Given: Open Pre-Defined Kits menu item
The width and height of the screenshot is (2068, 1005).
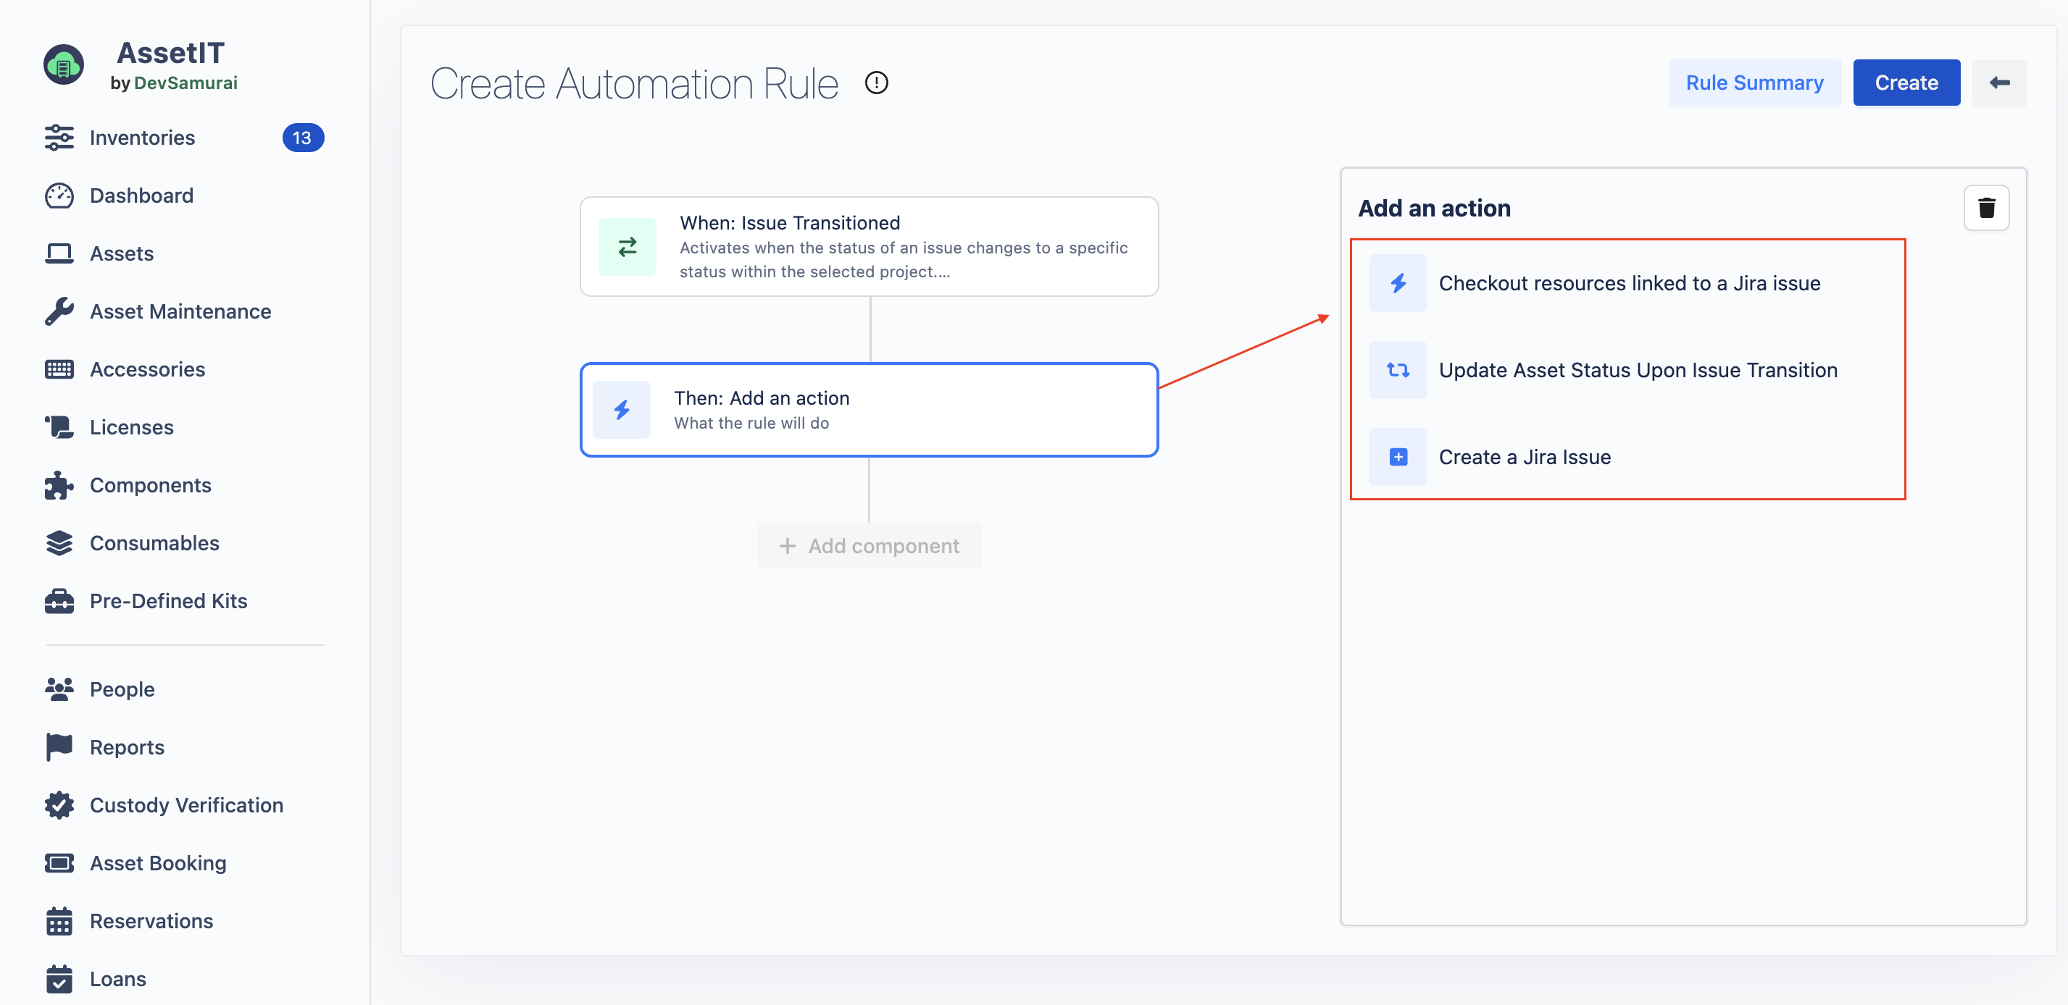Looking at the screenshot, I should 168,601.
